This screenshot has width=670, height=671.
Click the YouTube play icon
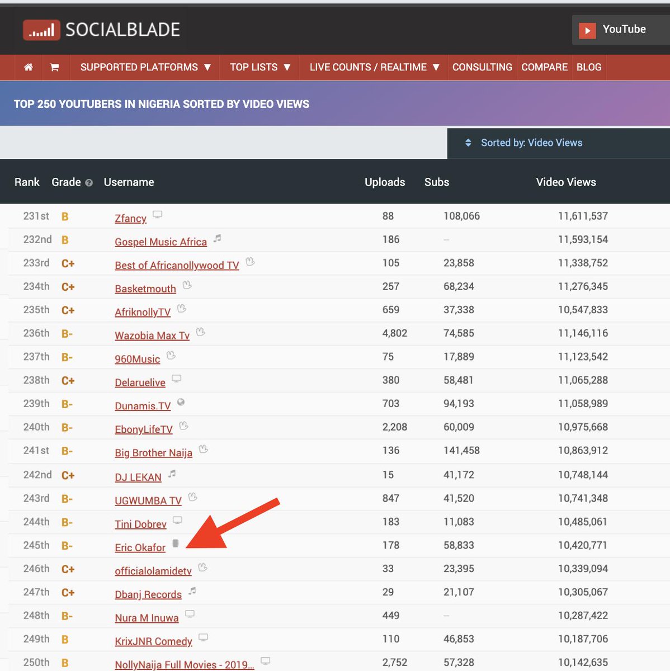587,30
